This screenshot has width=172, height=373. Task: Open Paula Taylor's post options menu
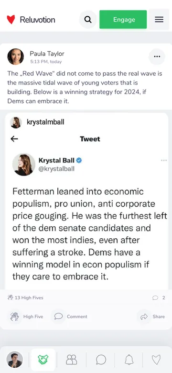[157, 57]
